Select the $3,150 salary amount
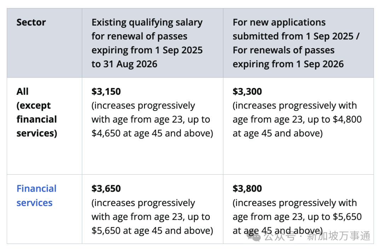382x251 pixels. click(x=106, y=92)
